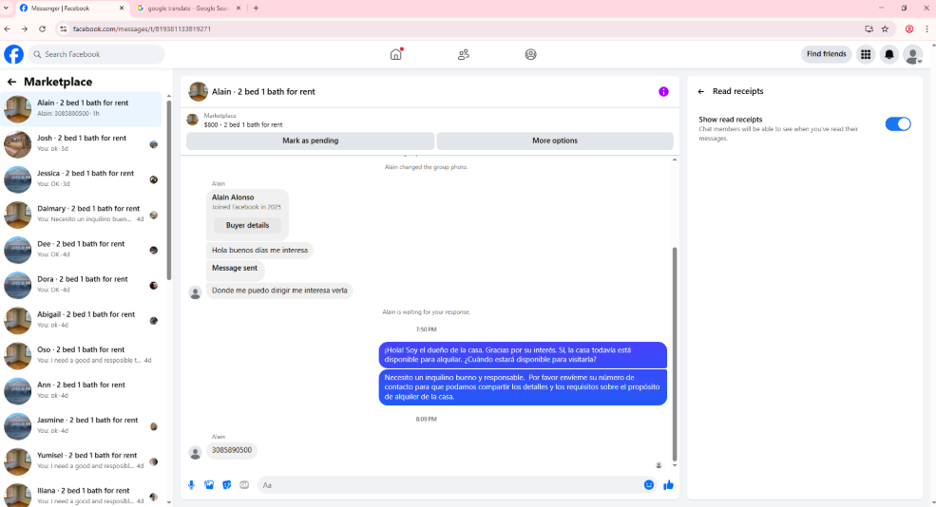Click message 'Hola buenos días me interesa'

coord(259,251)
